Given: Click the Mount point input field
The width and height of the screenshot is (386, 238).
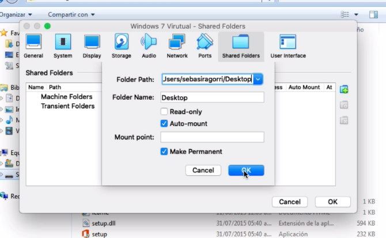Looking at the screenshot, I should 212,137.
